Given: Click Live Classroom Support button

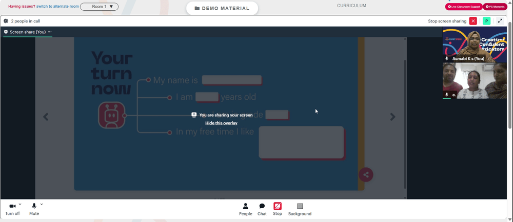Looking at the screenshot, I should (x=464, y=7).
